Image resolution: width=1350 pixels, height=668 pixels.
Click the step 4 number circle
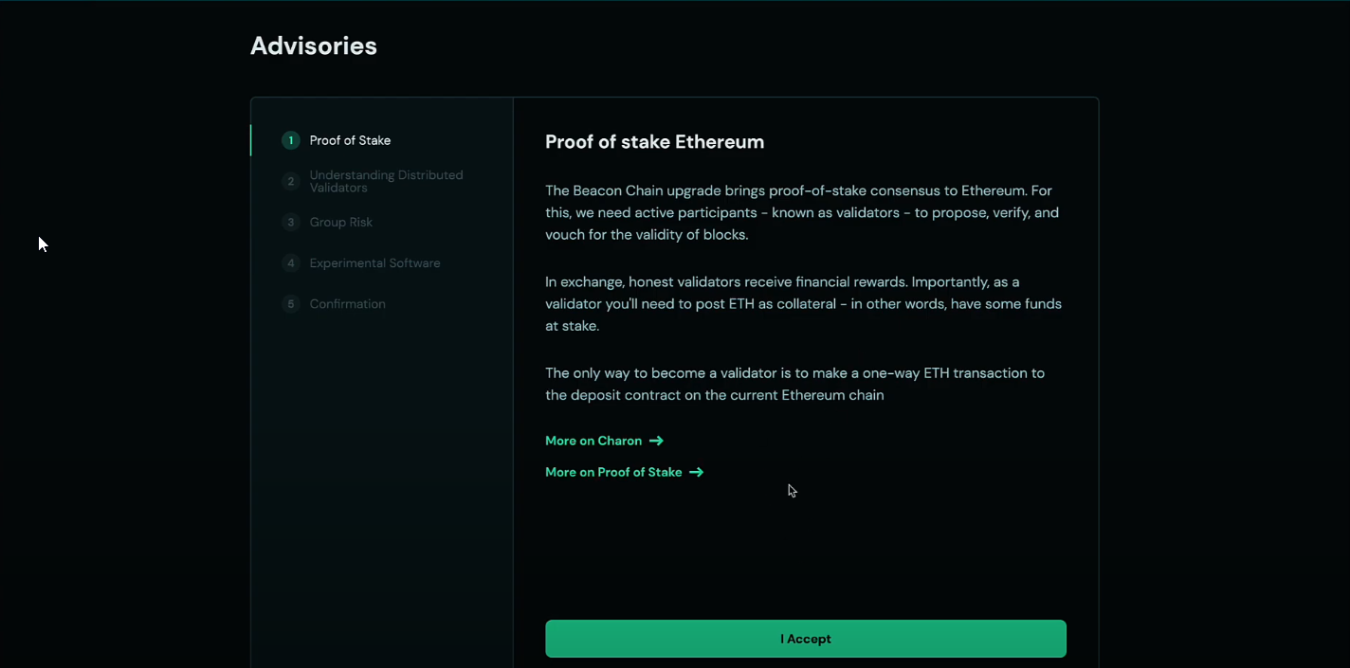[x=290, y=263]
